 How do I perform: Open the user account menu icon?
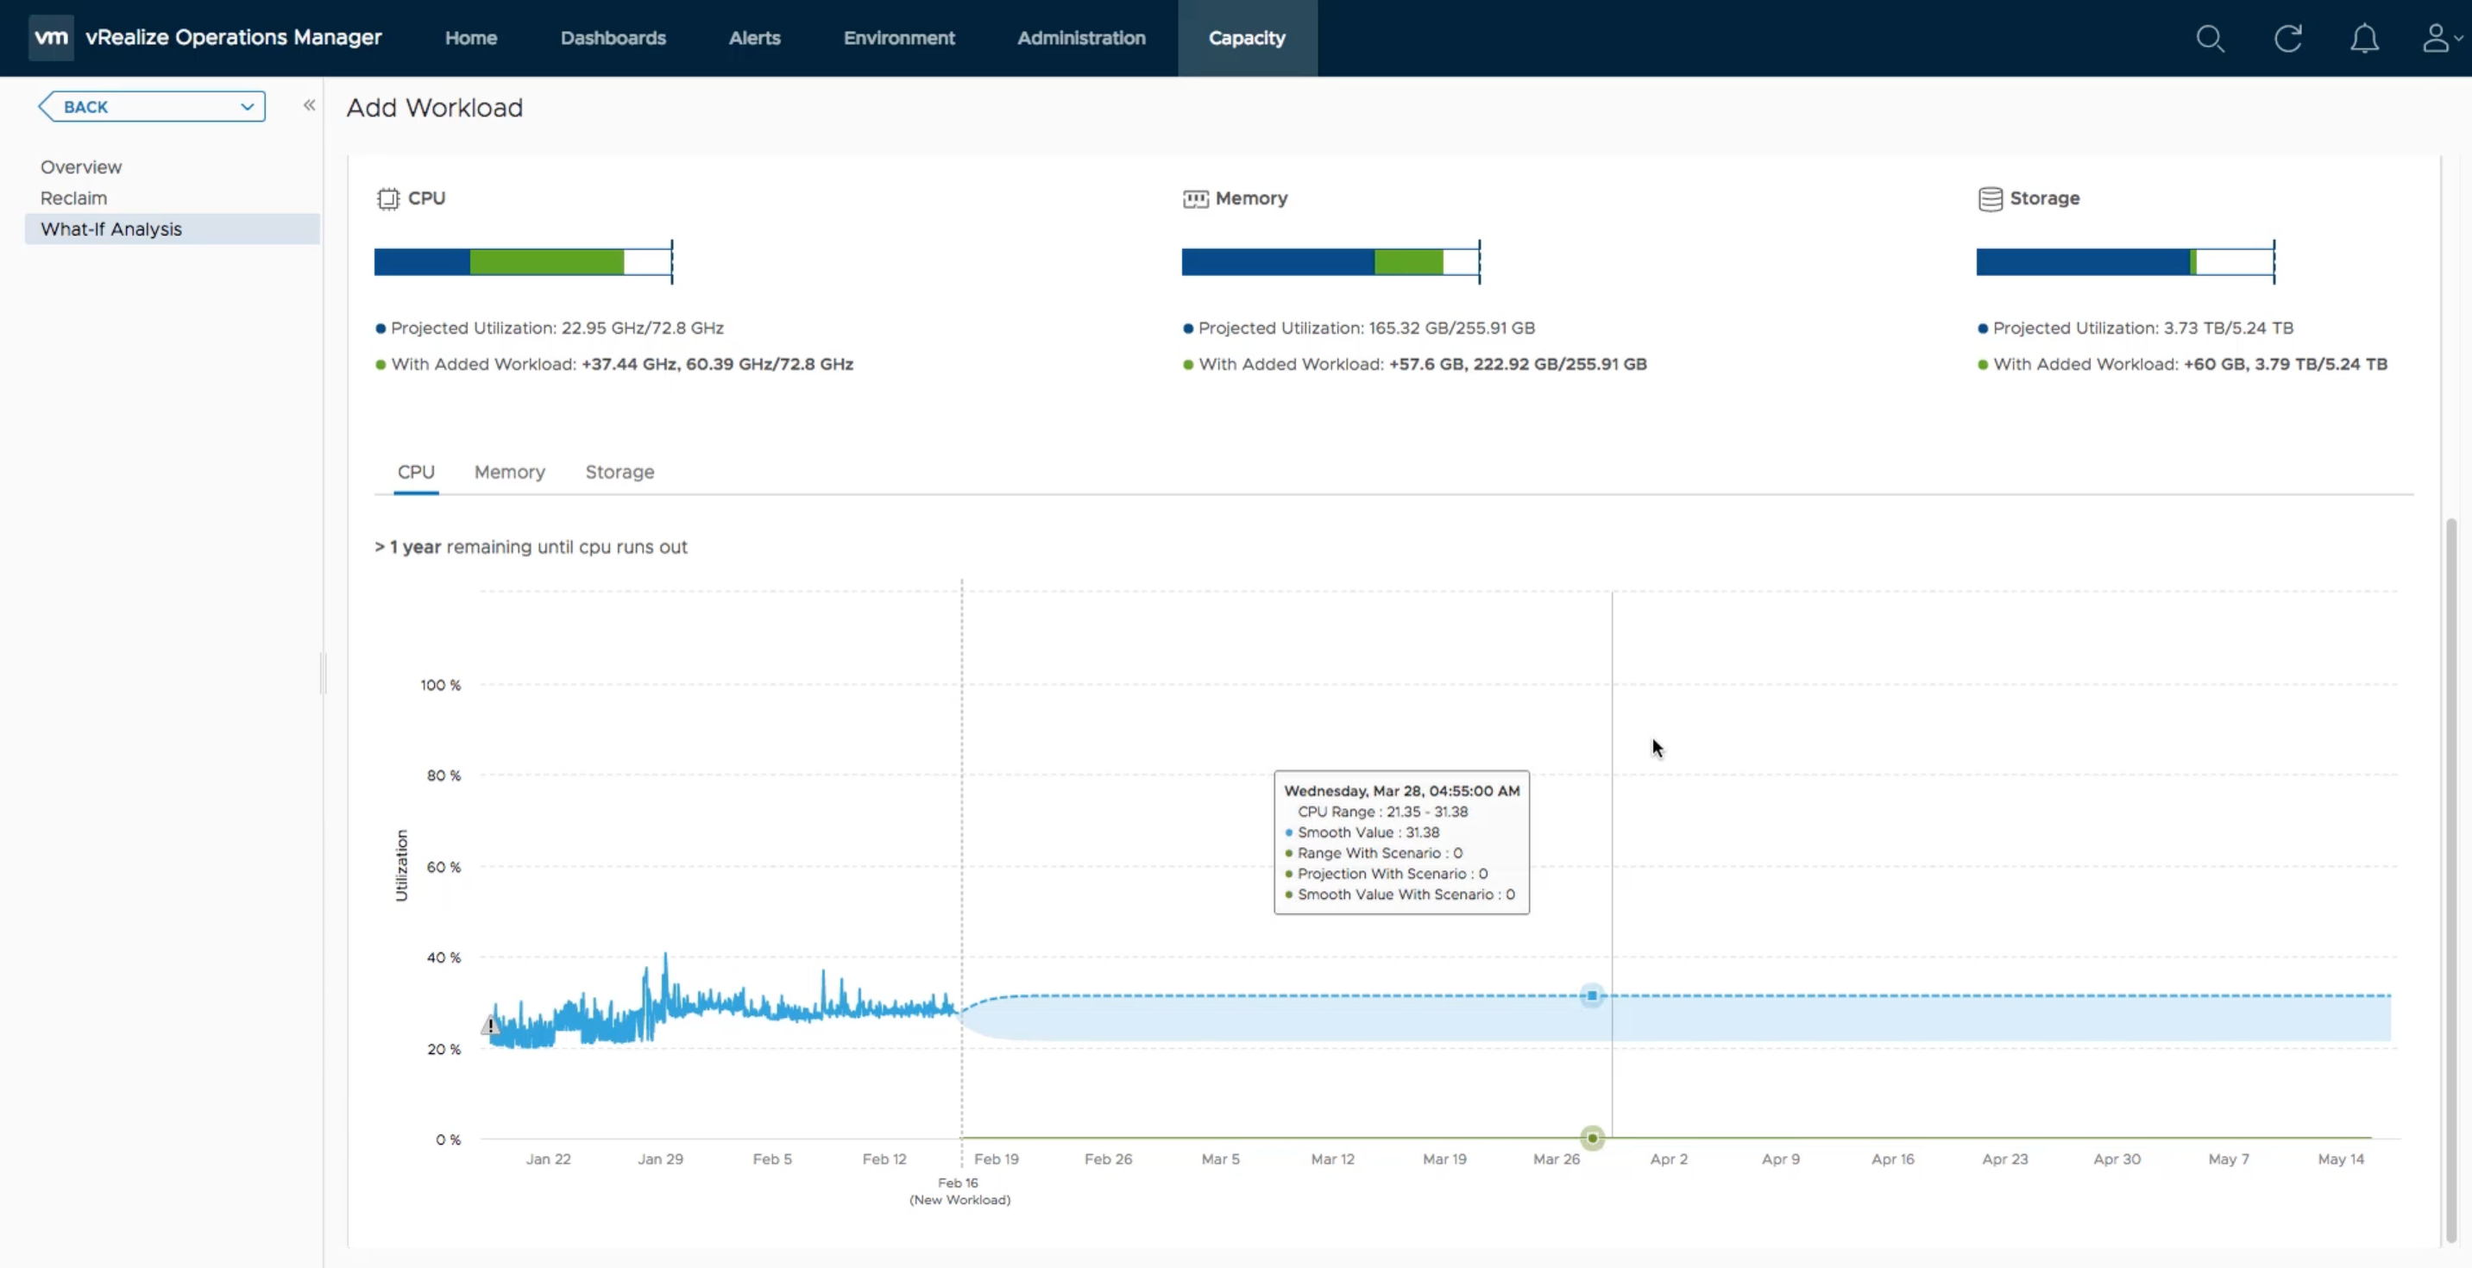(x=2441, y=38)
